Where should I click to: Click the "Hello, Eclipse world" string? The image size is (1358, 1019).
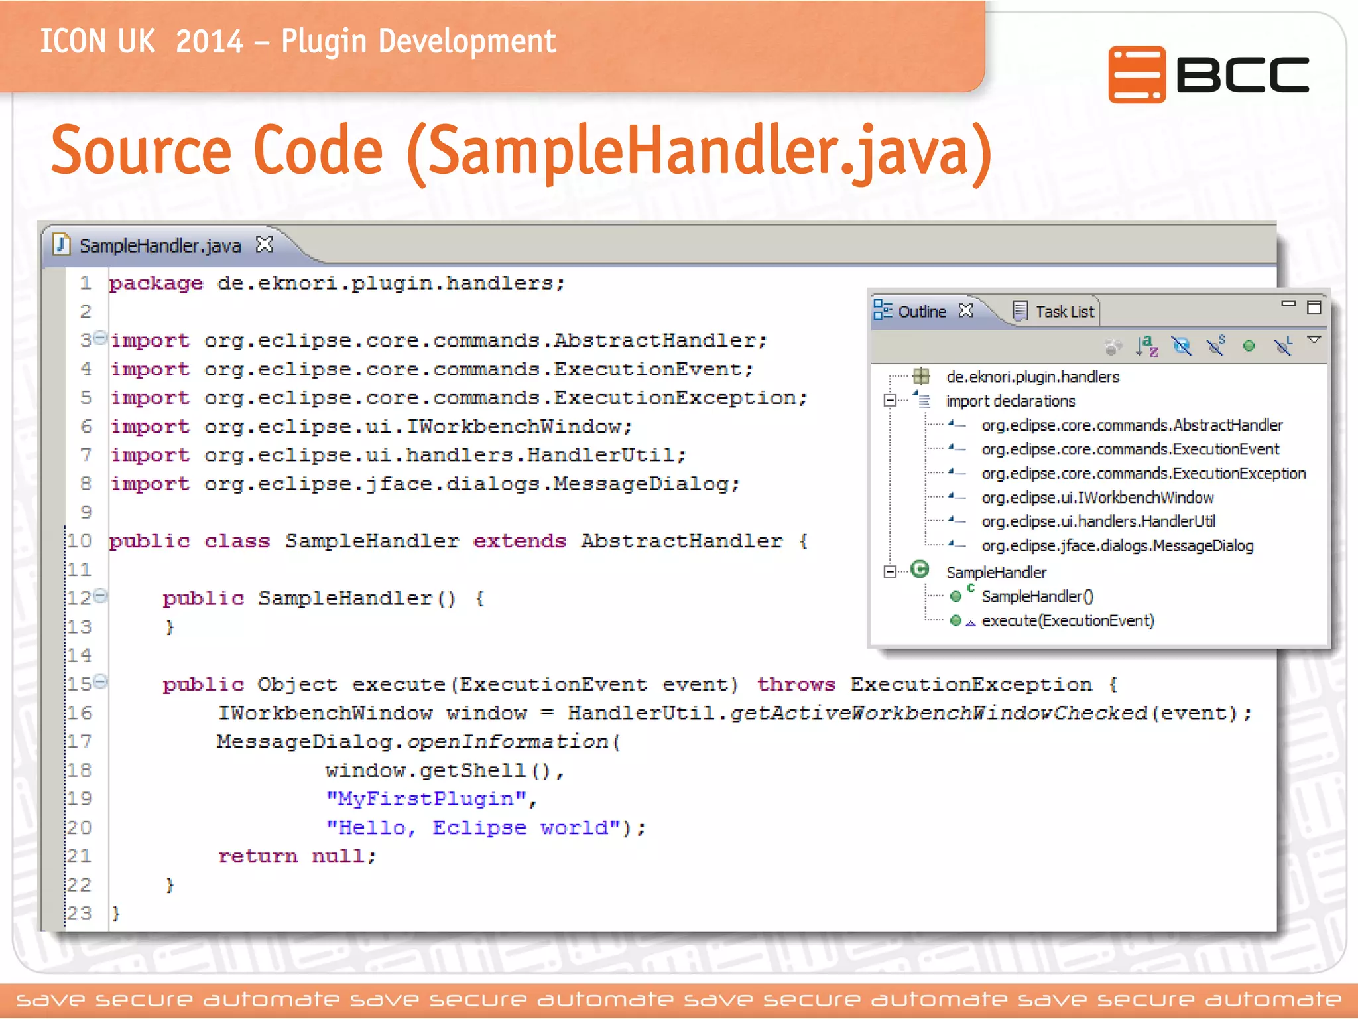473,828
